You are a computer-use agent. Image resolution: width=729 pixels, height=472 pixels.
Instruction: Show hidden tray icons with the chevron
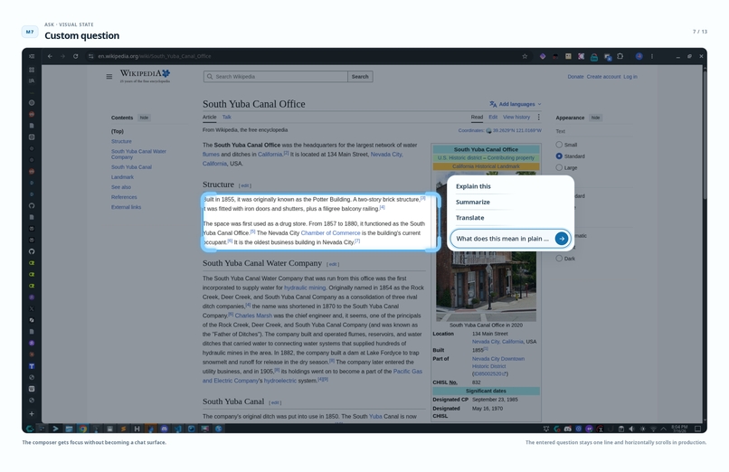[664, 429]
